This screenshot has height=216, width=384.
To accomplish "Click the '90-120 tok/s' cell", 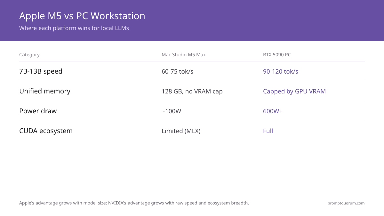I will [281, 71].
